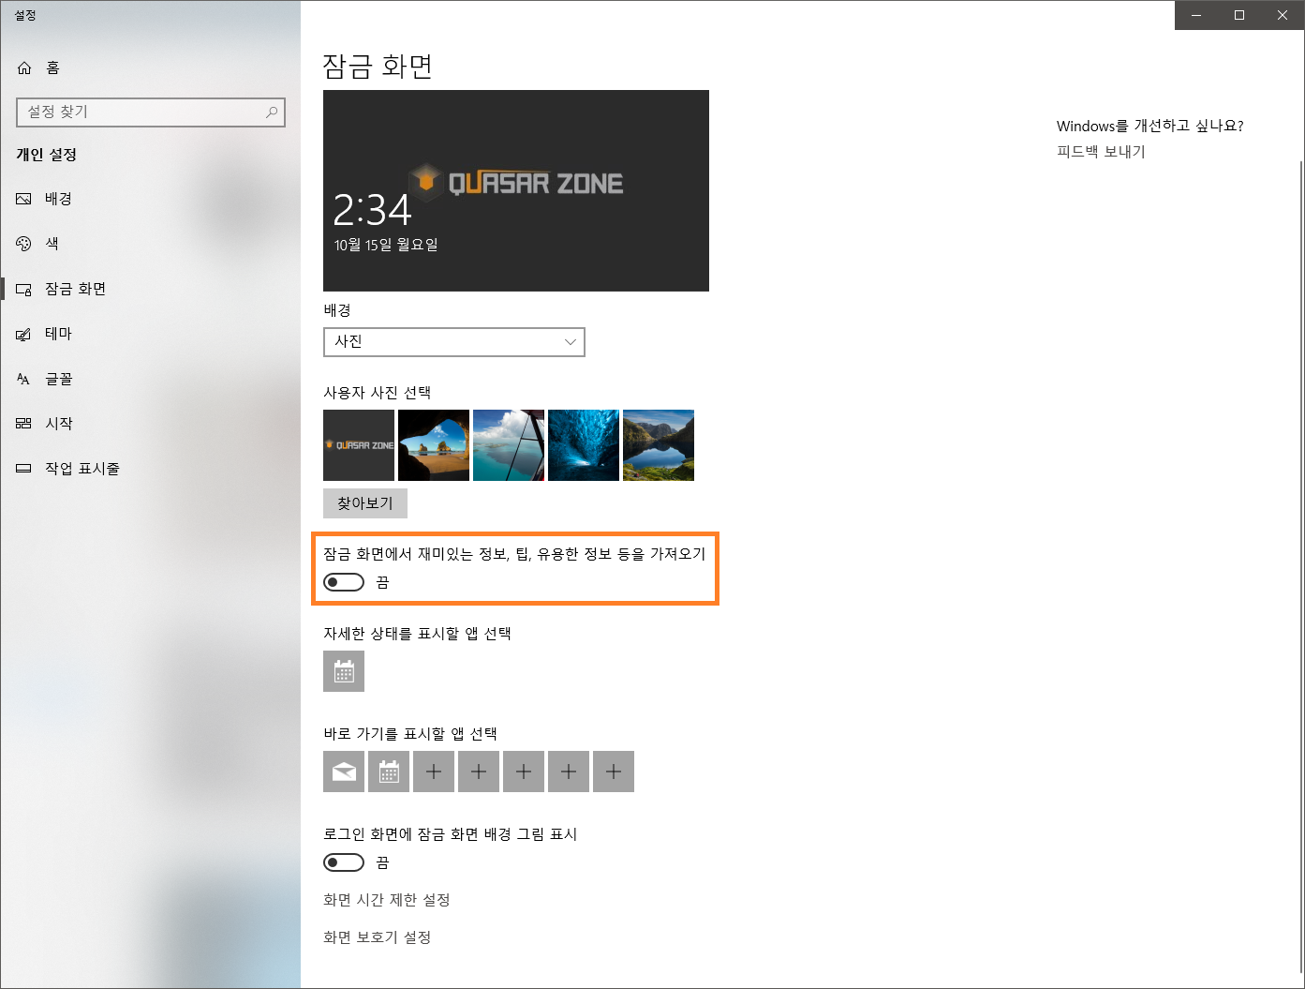The image size is (1305, 989).
Task: Click the 색 palette icon in the sidebar
Action: 24,244
